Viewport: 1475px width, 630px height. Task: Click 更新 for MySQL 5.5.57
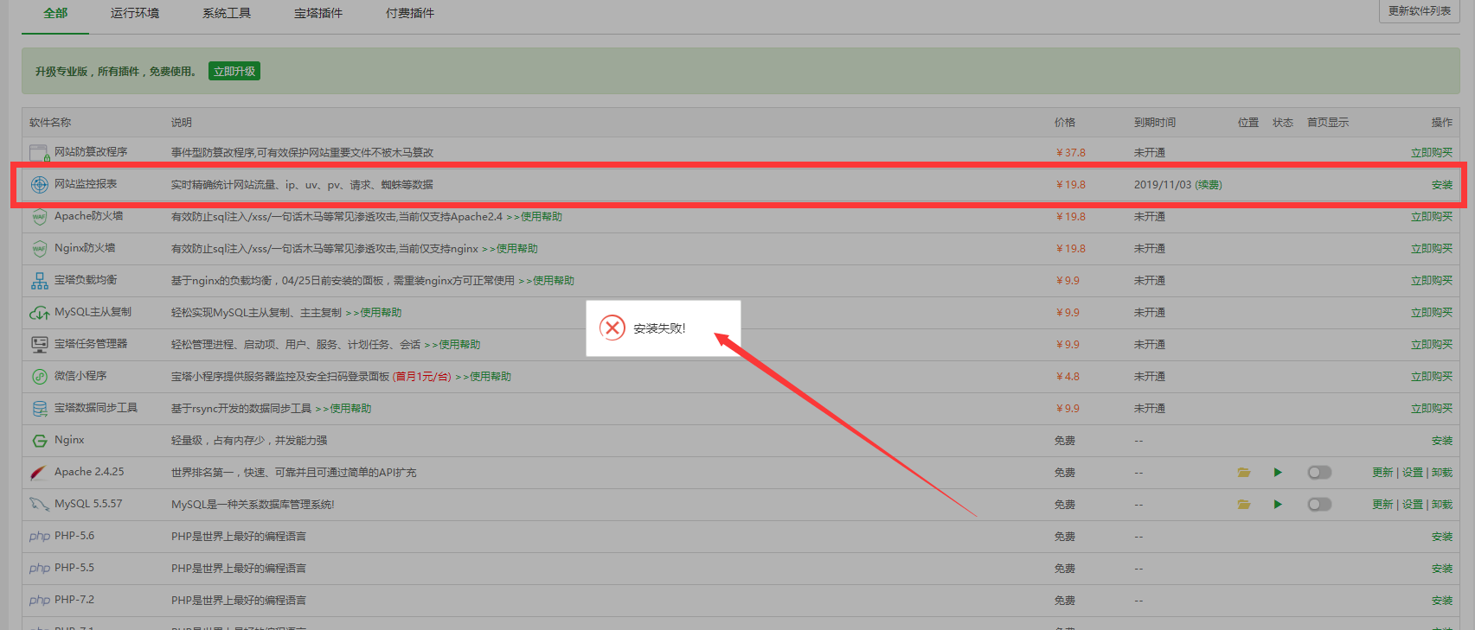coord(1382,505)
